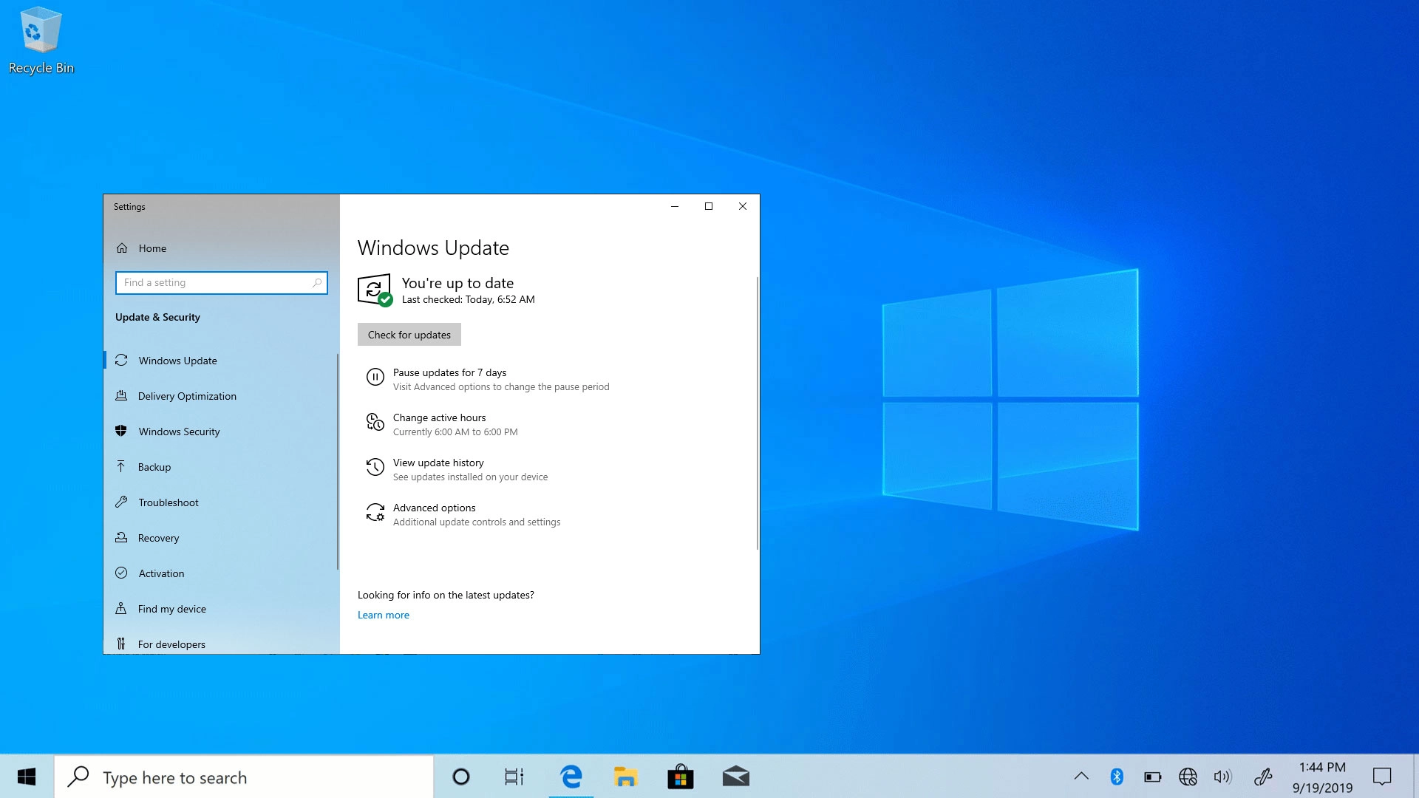Screen dimensions: 1419x798
Task: Go to Settings Home
Action: [152, 248]
